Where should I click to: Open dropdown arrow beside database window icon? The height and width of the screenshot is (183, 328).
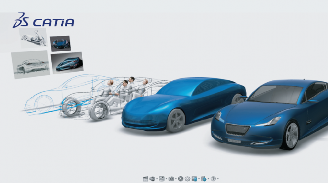pyautogui.click(x=199, y=179)
